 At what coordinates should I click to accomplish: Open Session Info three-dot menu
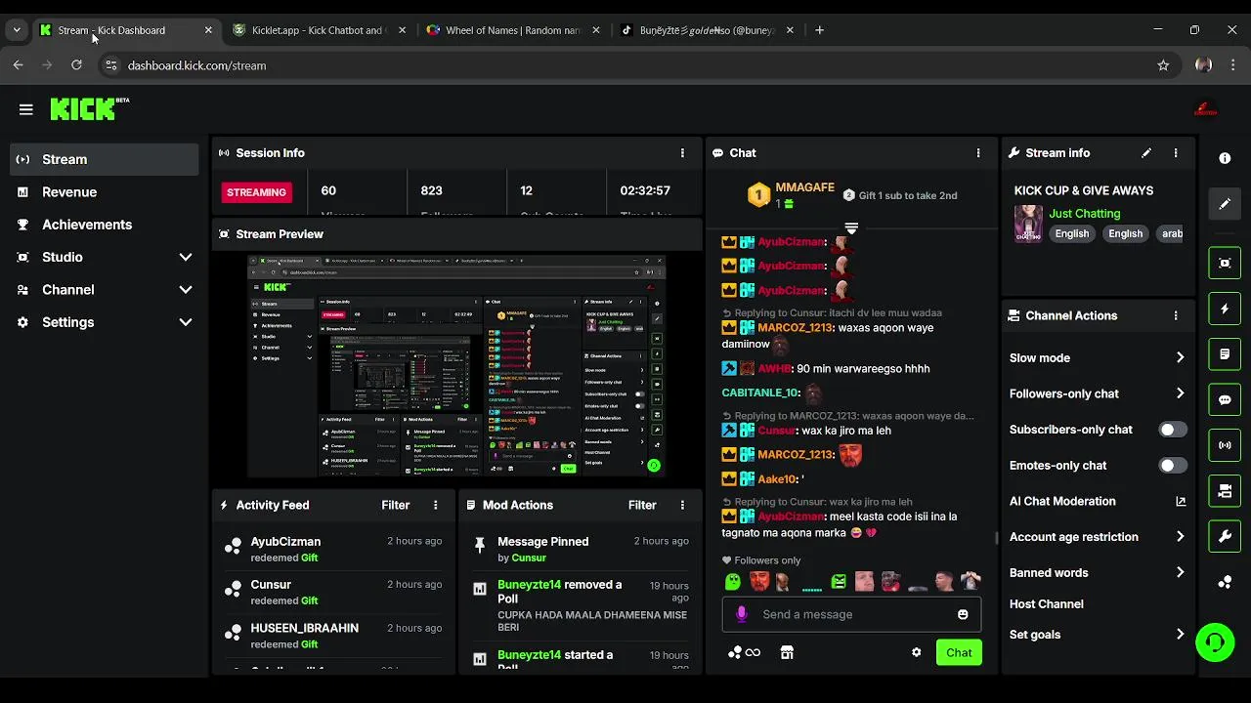click(682, 153)
